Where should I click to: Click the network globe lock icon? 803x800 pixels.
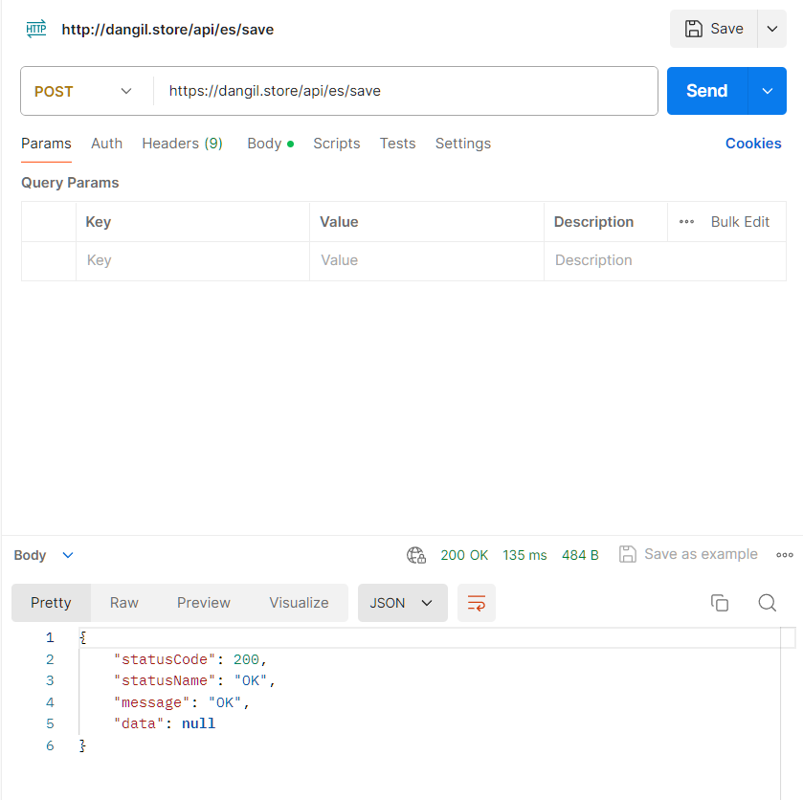click(x=415, y=555)
